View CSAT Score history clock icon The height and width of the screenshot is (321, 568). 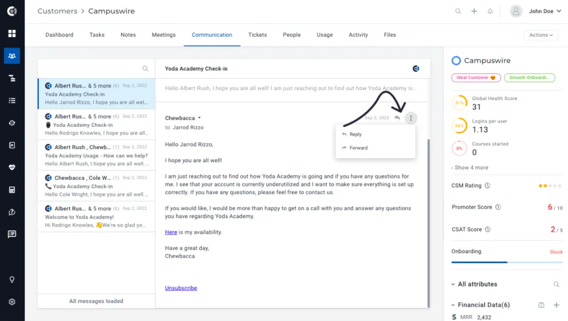pos(488,229)
